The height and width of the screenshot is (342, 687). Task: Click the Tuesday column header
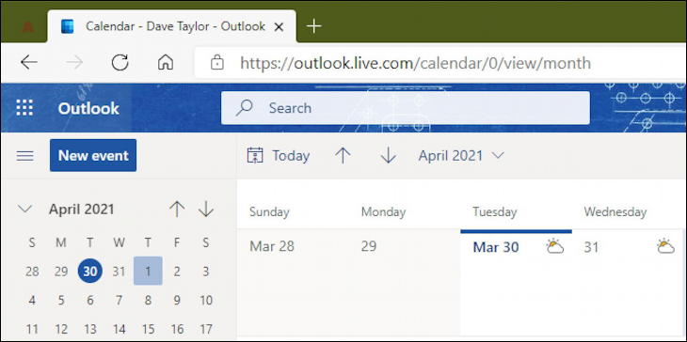click(x=495, y=212)
